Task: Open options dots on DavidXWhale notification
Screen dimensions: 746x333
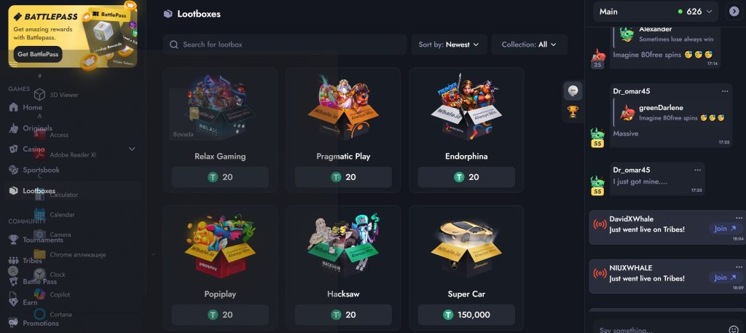Action: point(739,218)
